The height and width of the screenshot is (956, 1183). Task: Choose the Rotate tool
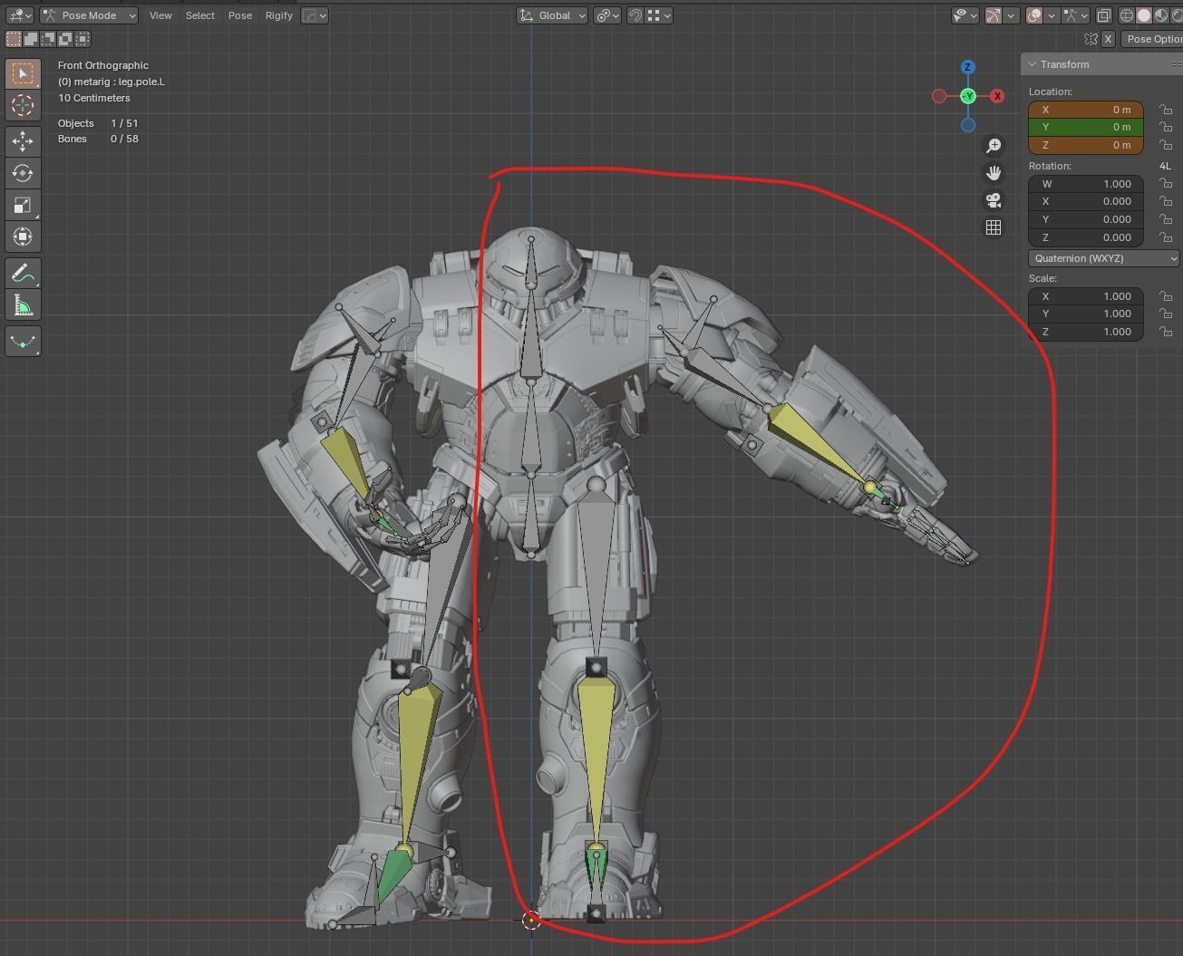tap(23, 173)
